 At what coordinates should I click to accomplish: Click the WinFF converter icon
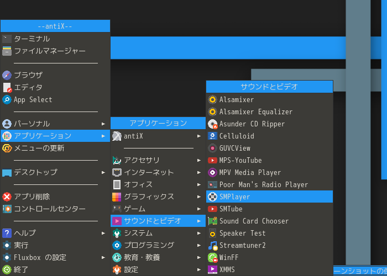(212, 258)
